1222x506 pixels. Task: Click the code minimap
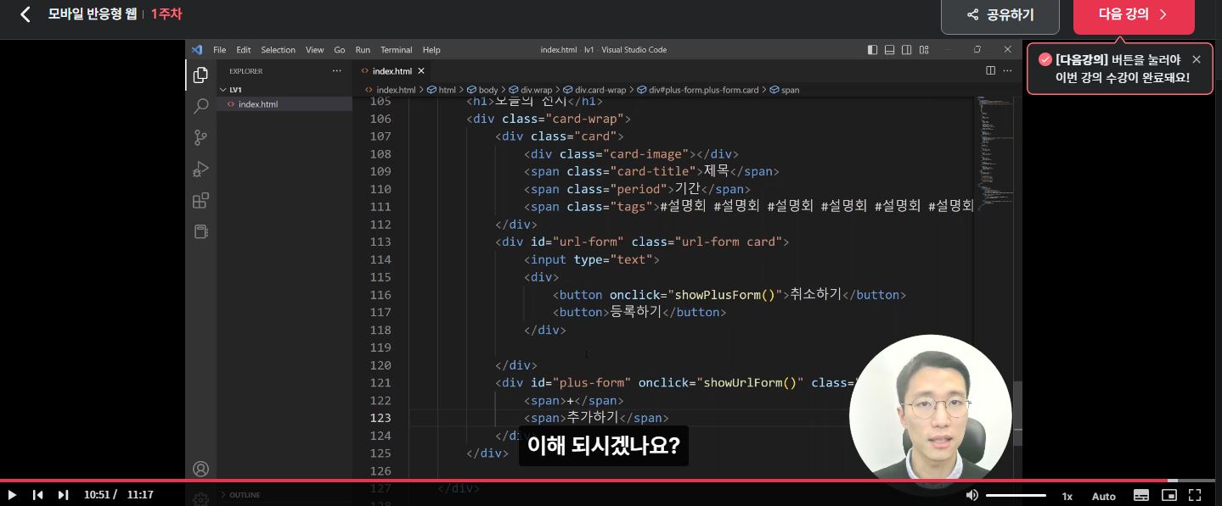point(994,153)
